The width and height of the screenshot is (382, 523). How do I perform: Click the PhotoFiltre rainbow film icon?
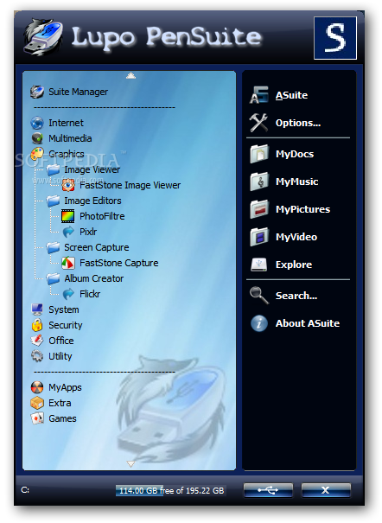68,216
